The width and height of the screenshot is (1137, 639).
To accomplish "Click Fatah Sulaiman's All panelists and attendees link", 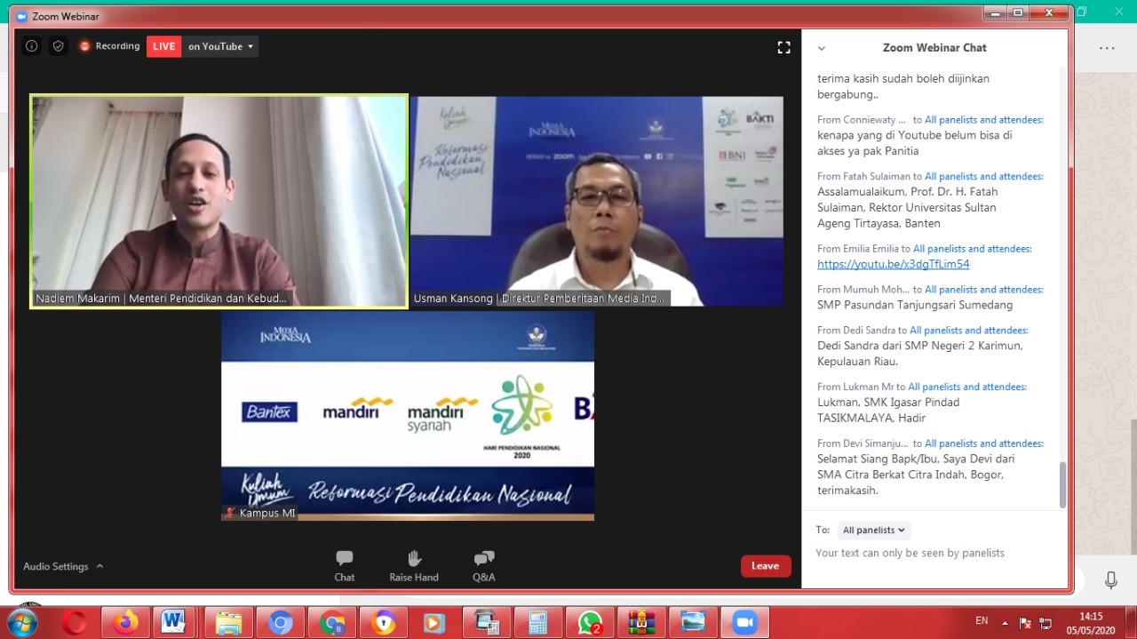I will [x=984, y=176].
